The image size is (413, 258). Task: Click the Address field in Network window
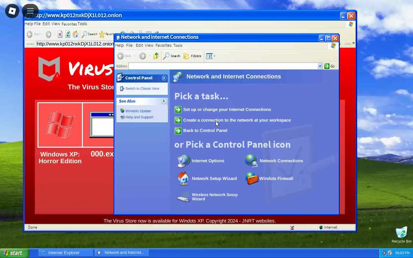223,66
